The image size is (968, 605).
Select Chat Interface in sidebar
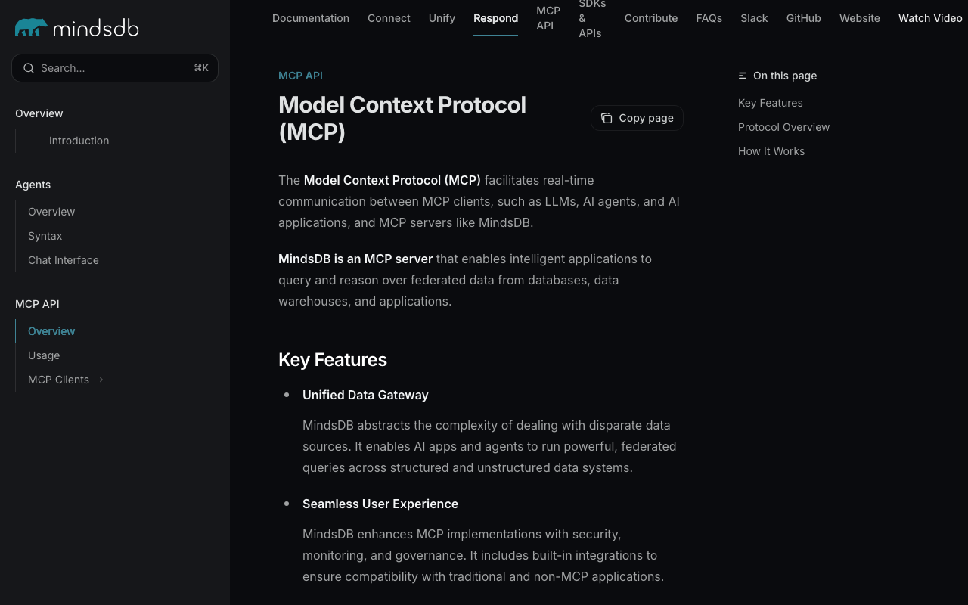[64, 260]
